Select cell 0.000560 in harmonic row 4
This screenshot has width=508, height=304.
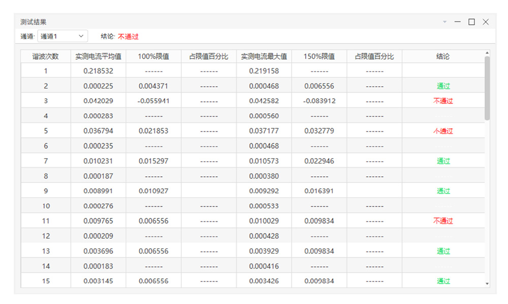[264, 116]
